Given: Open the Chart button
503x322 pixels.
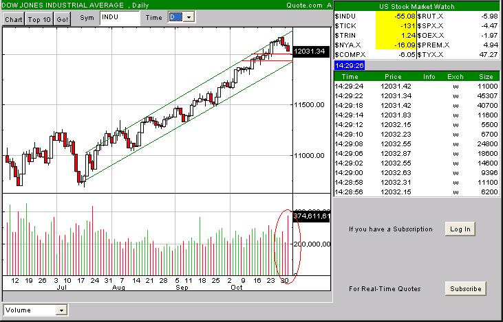Looking at the screenshot, I should coord(14,19).
